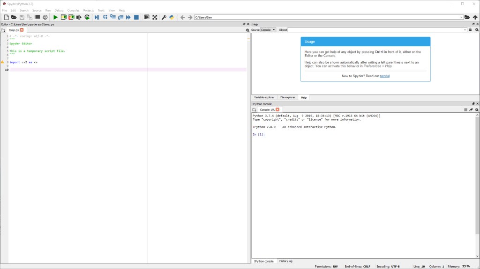Open Preferences via the wrench icon

(164, 17)
